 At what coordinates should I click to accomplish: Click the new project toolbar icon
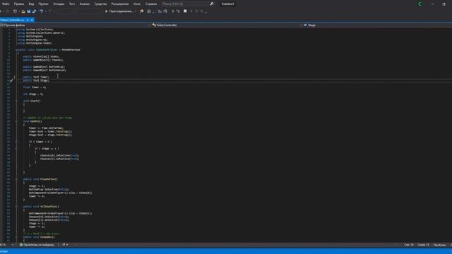(x=15, y=11)
